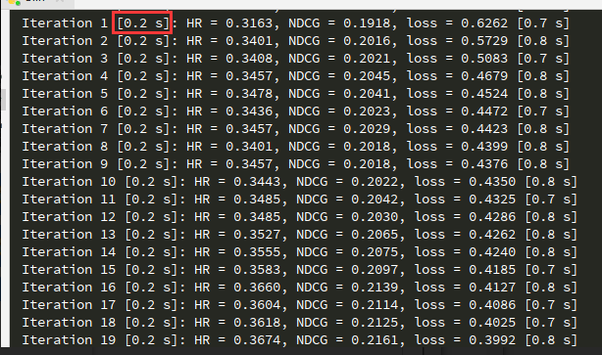This screenshot has height=355, width=602.
Task: Select HR value 0.3478 in Iteration 5
Action: point(249,94)
